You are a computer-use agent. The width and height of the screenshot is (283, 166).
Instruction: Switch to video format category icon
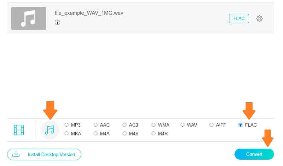tap(19, 130)
